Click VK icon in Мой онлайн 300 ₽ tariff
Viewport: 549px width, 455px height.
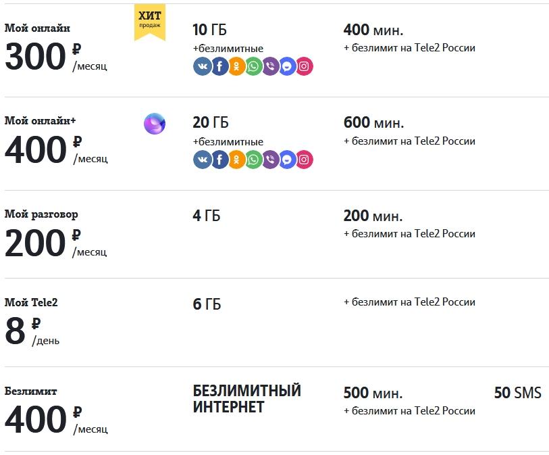202,66
